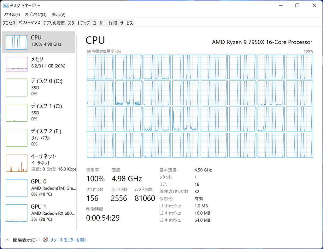Screen dimensions: 323x249
Task: Click the thread count 2556
Action: point(119,198)
